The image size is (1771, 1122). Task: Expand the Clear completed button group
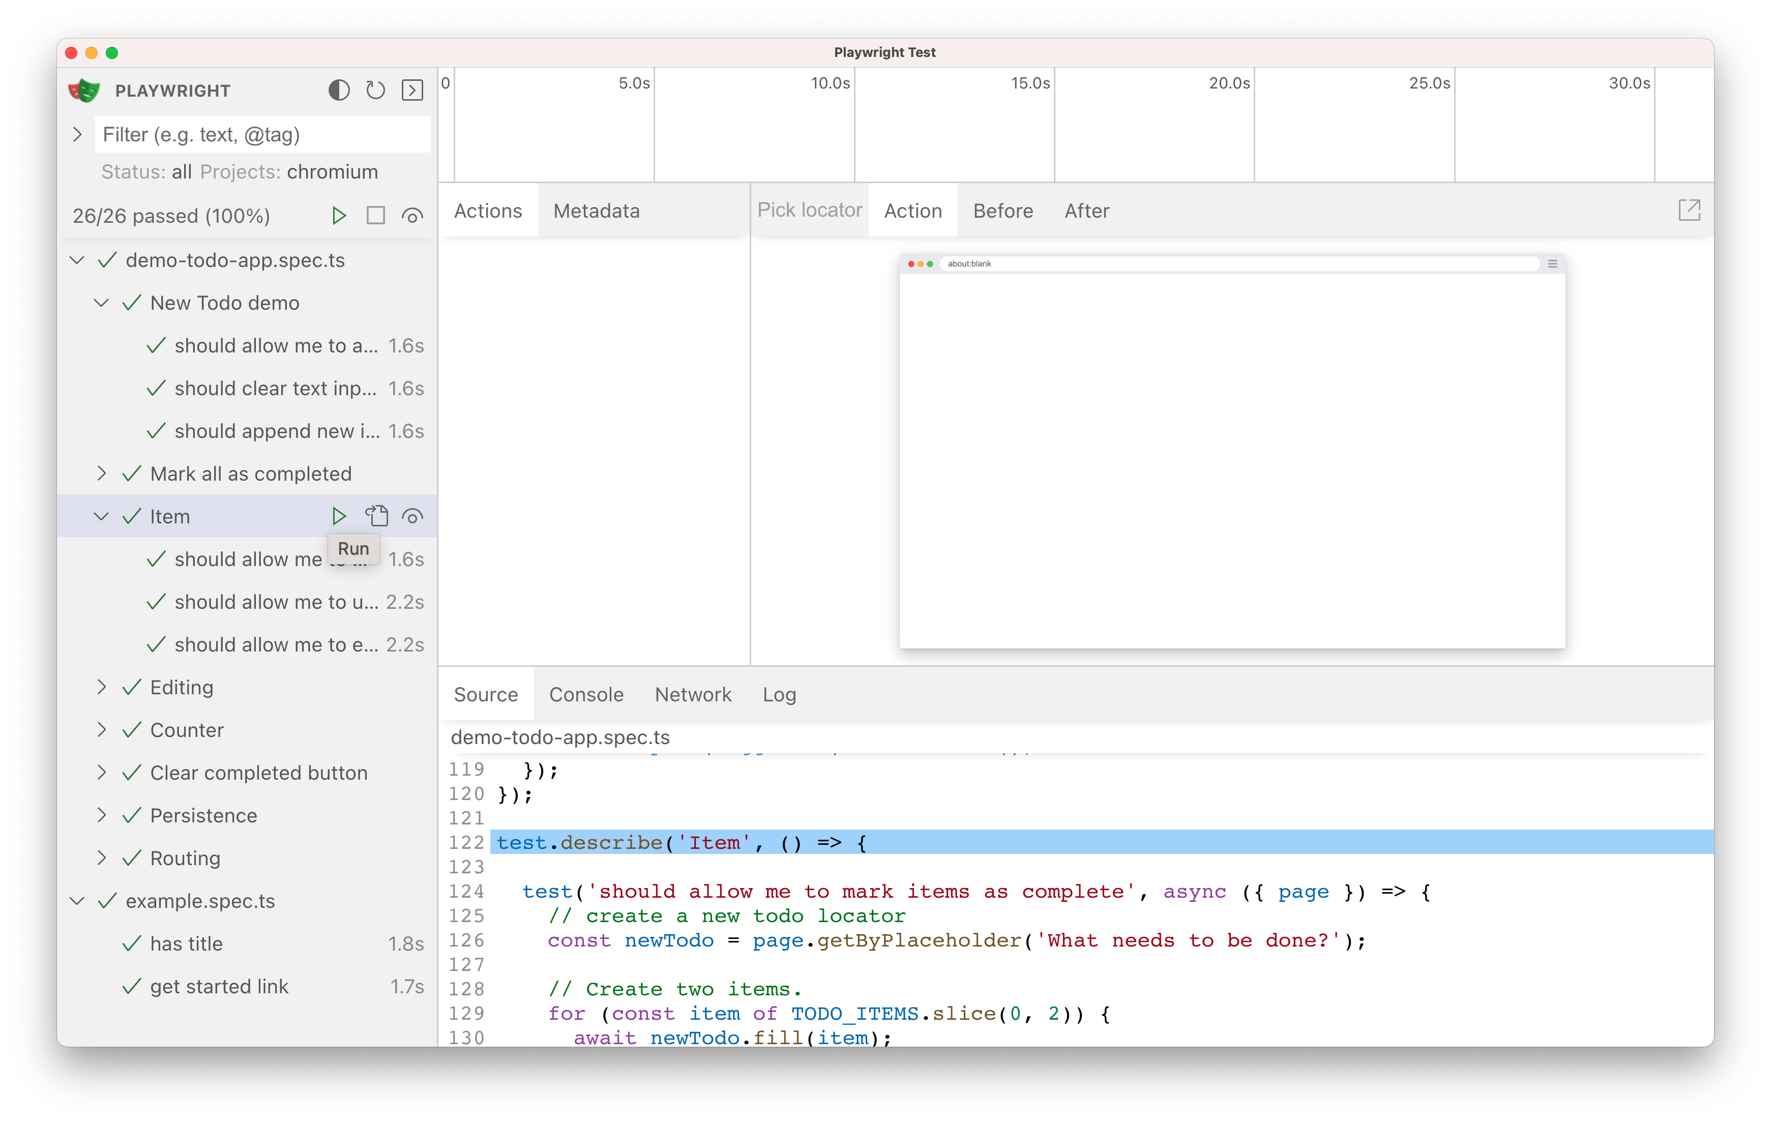click(x=102, y=772)
